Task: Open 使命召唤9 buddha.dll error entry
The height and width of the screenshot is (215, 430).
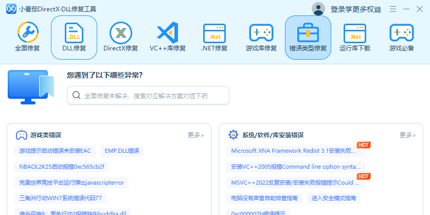Action: click(73, 212)
